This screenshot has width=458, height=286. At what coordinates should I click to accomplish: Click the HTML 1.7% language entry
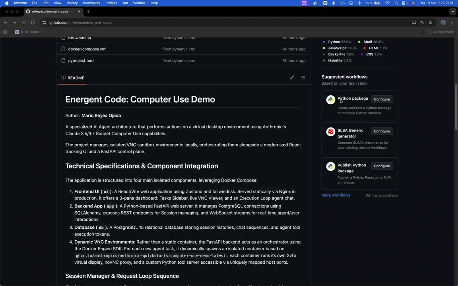(375, 48)
